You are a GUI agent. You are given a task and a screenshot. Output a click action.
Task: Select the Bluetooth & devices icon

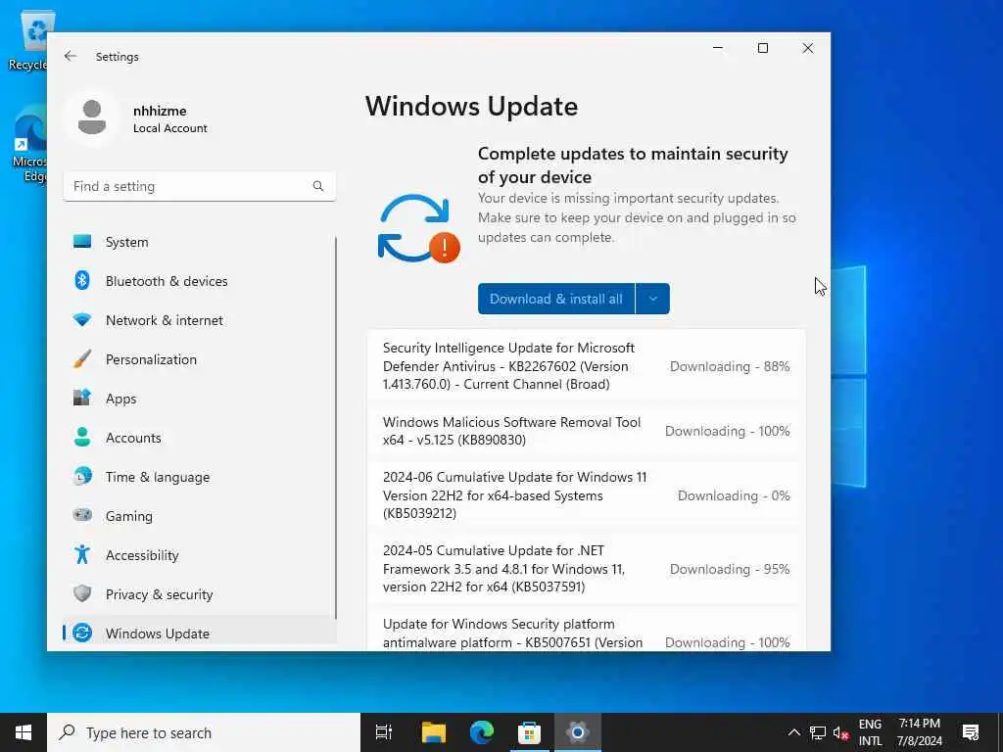[82, 280]
